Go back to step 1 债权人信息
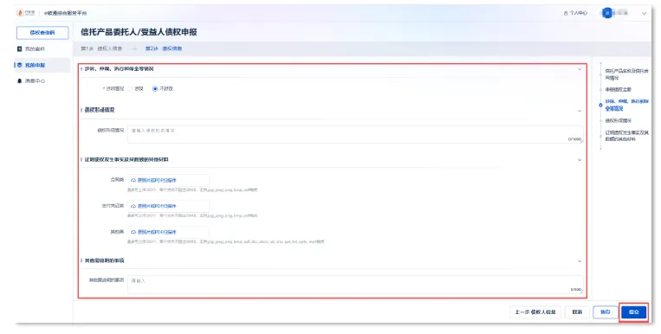This screenshot has height=334, width=661. coord(101,48)
